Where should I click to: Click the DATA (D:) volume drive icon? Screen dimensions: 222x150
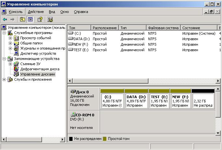[x=71, y=39]
